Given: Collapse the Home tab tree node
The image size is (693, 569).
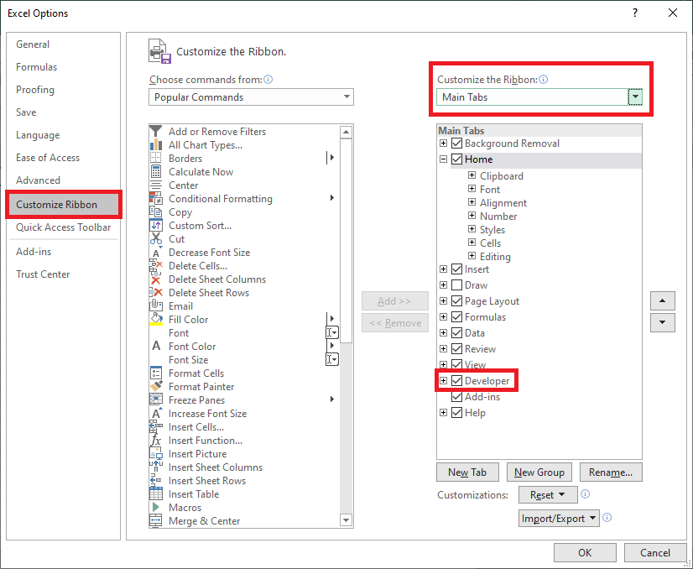Looking at the screenshot, I should [x=443, y=159].
